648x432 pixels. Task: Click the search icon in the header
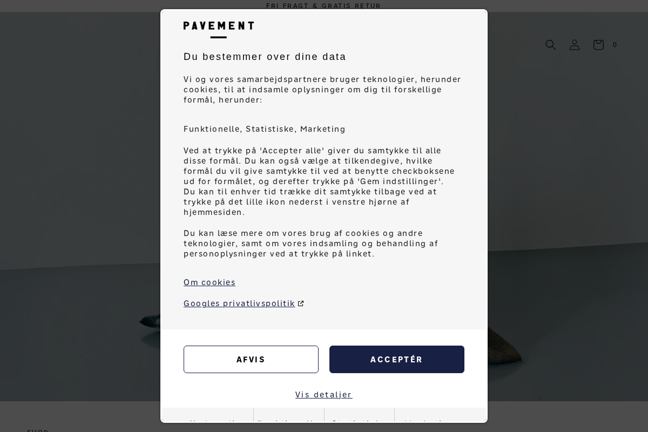[551, 45]
